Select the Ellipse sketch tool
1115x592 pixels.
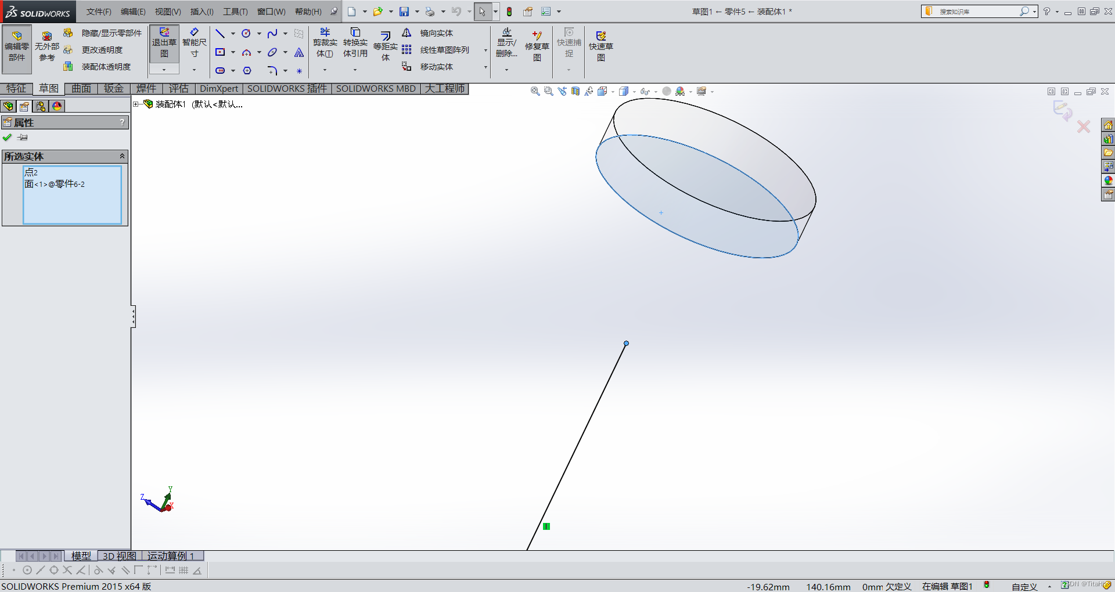pos(272,52)
